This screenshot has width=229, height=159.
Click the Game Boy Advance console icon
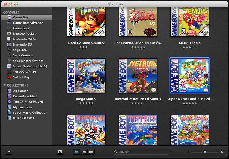point(9,23)
